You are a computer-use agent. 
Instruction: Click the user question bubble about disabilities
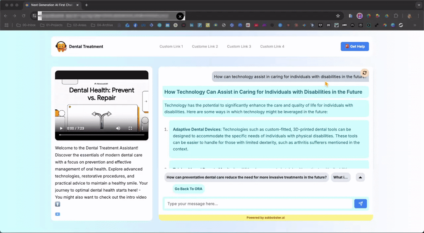tap(290, 76)
